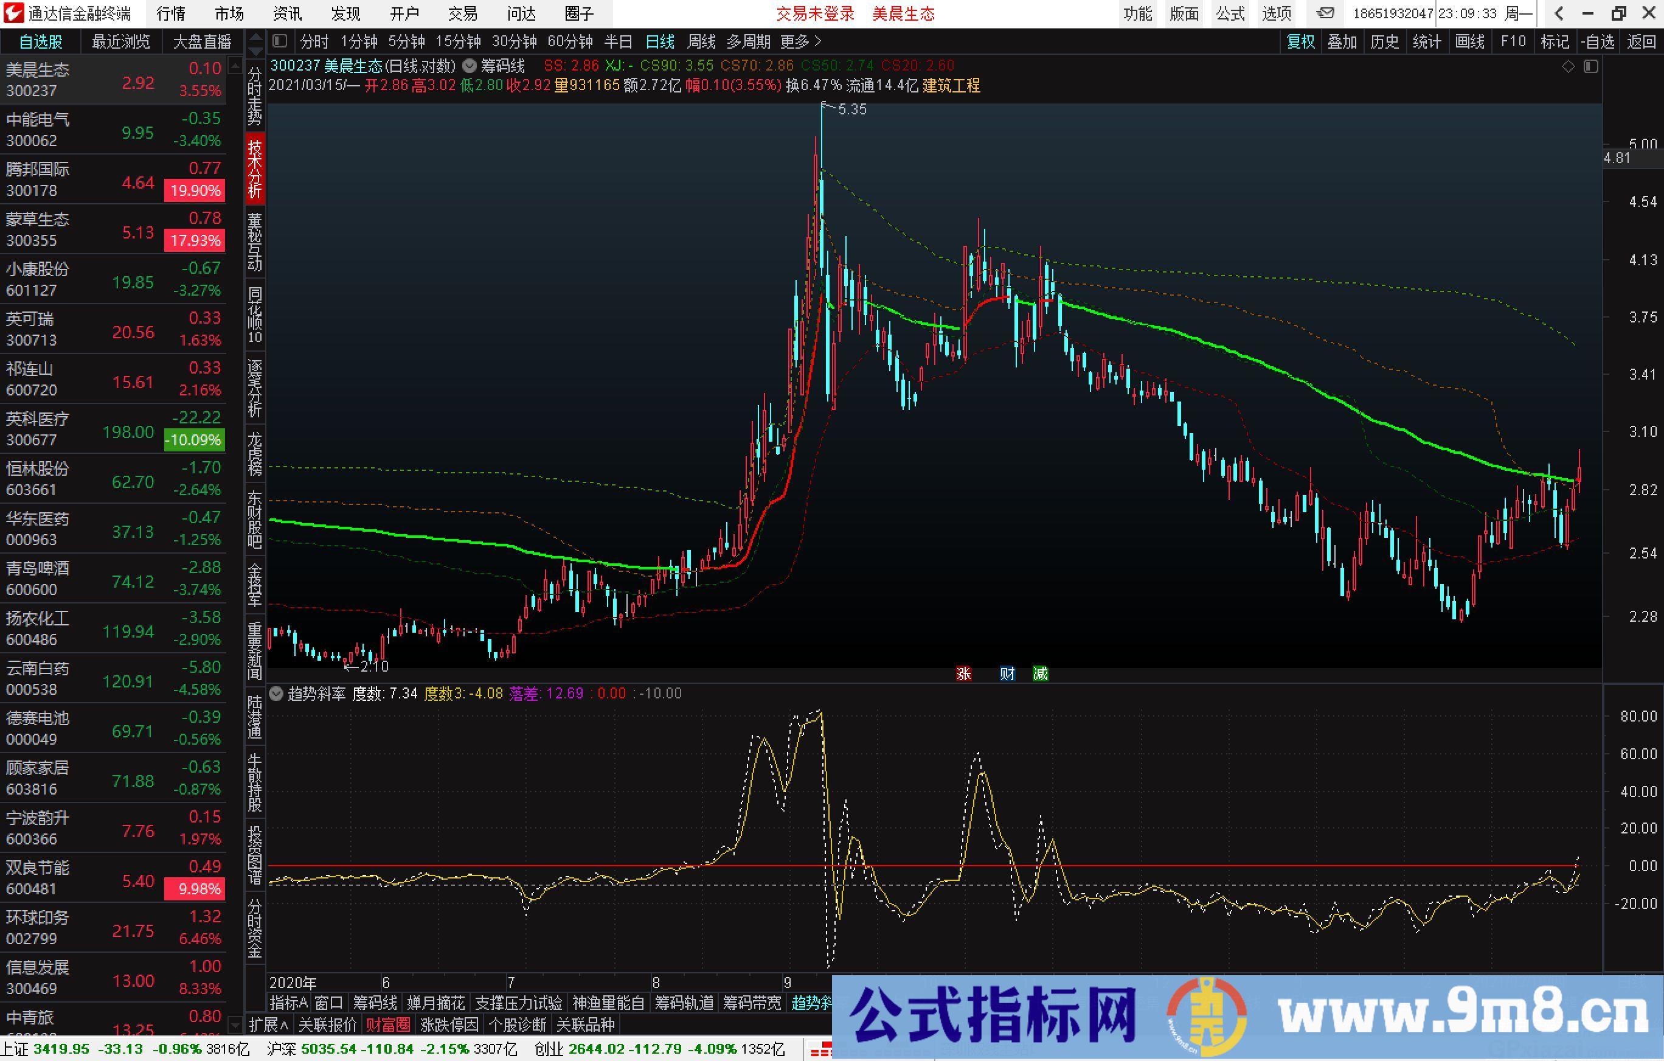Viewport: 1664px width, 1061px height.
Task: Click the blue 财 marker under chart
Action: 1007,673
